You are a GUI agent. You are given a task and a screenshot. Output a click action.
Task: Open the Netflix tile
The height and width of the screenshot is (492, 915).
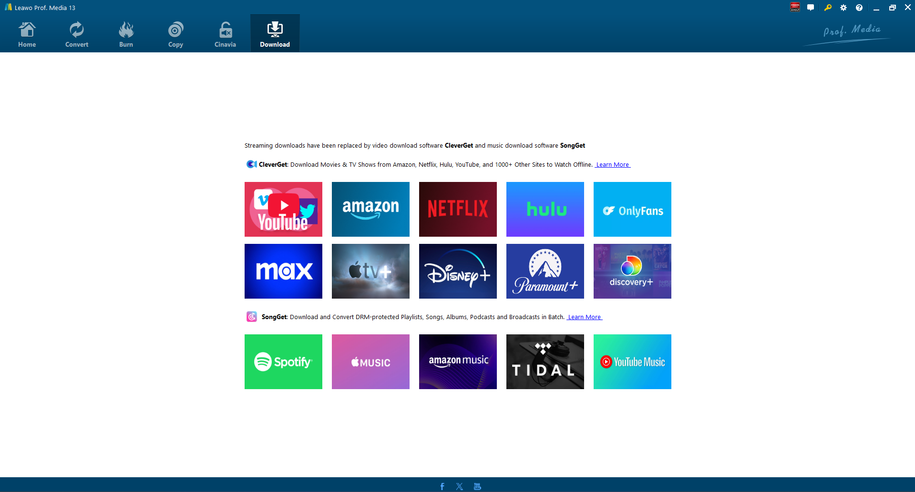[458, 209]
